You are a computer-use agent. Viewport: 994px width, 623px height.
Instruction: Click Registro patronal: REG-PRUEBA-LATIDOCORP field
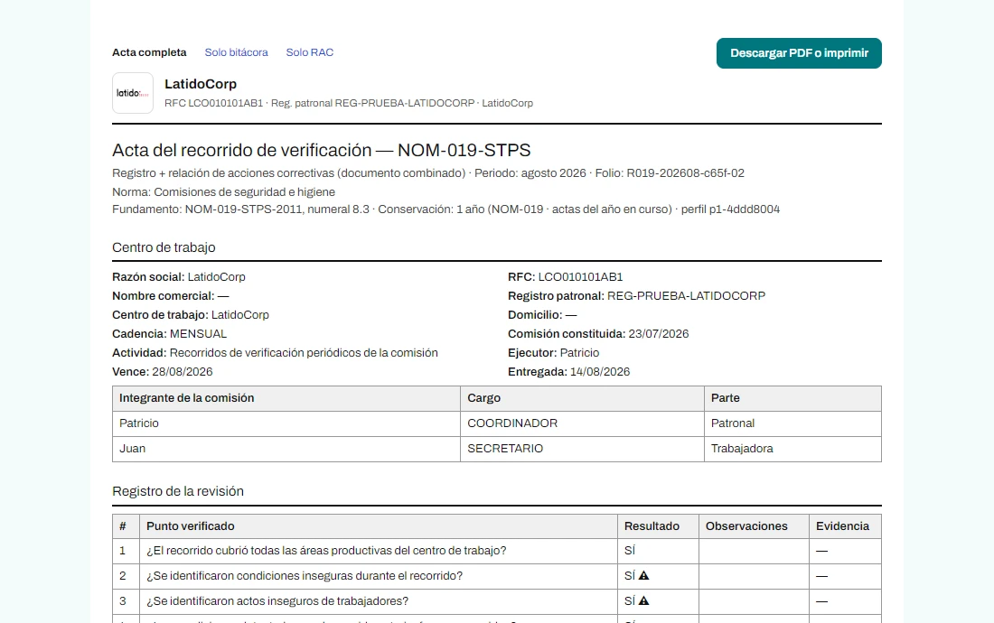(636, 295)
